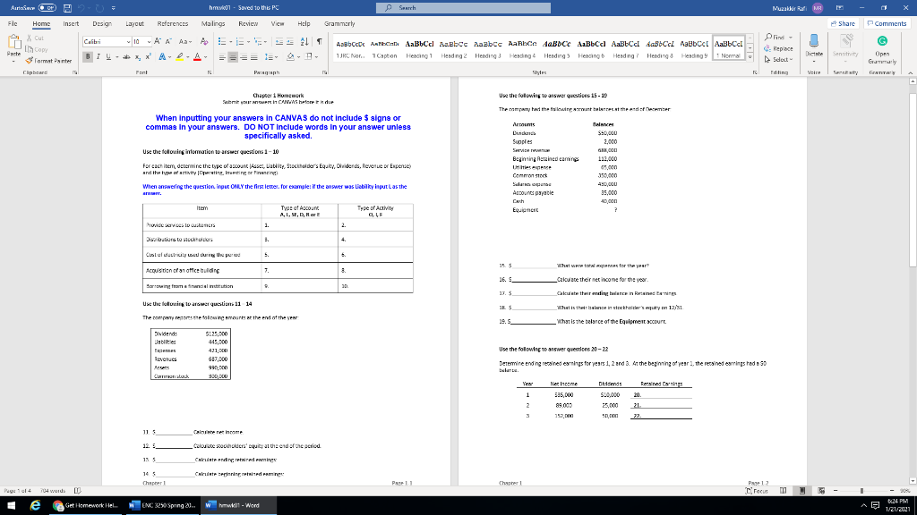Image resolution: width=917 pixels, height=515 pixels.
Task: Open Line and Paragraph Spacing
Action: pos(269,56)
